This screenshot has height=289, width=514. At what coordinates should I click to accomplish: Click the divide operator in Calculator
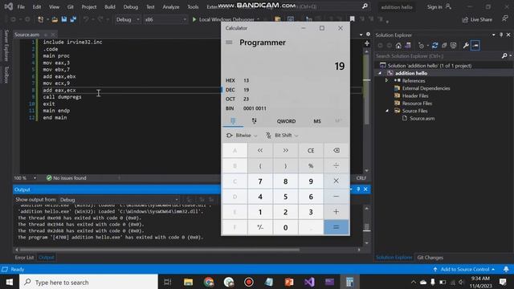point(336,166)
